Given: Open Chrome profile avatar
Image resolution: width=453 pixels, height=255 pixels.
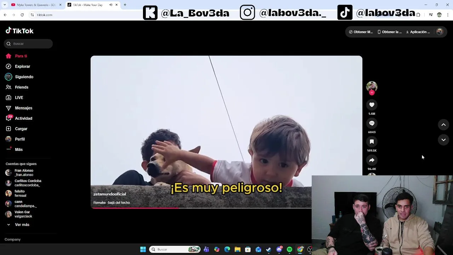Looking at the screenshot, I should [x=440, y=15].
